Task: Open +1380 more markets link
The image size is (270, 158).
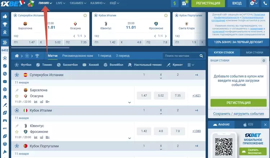Action: [x=197, y=131]
